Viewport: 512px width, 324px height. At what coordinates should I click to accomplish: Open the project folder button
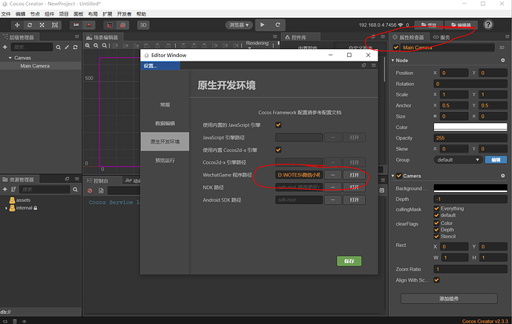pyautogui.click(x=429, y=25)
